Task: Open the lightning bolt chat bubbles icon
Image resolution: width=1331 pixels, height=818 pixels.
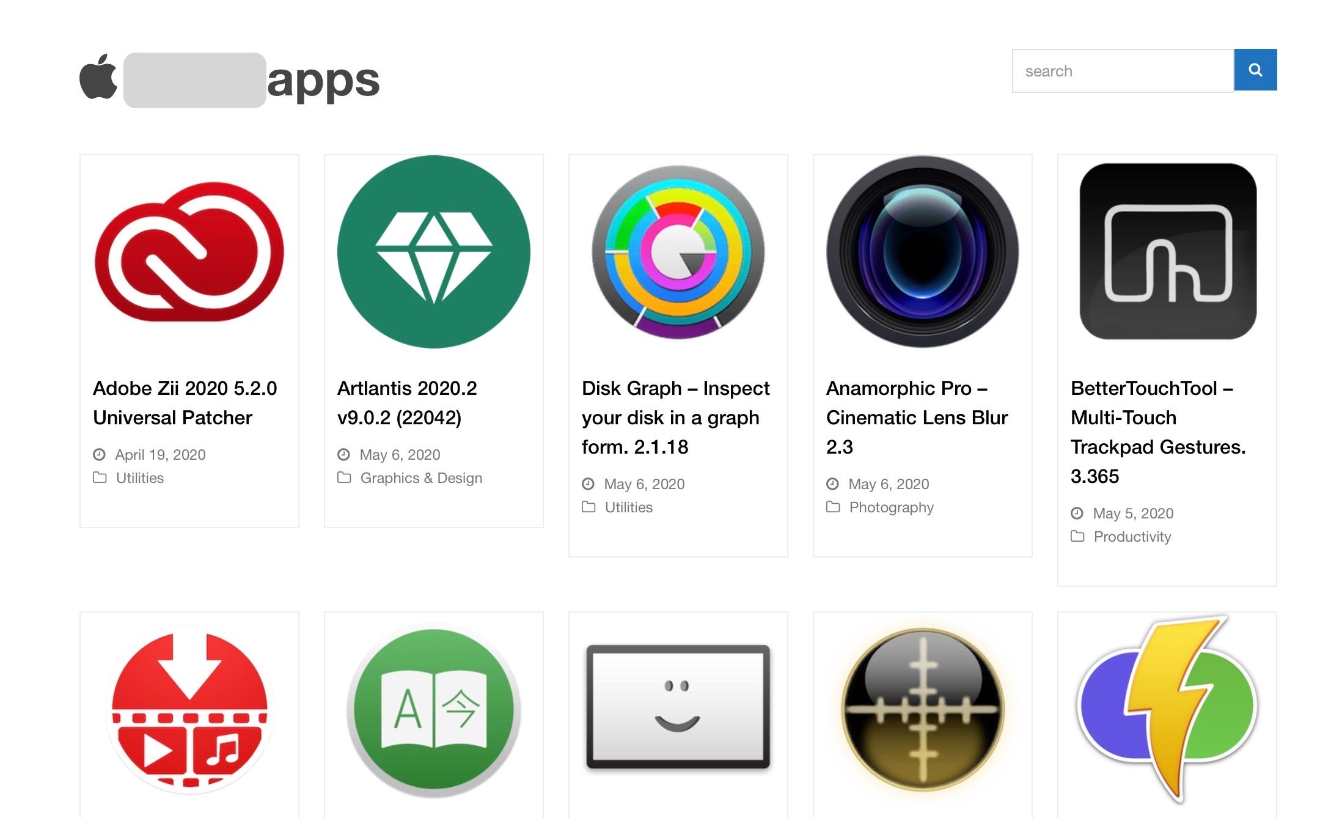Action: pyautogui.click(x=1167, y=709)
